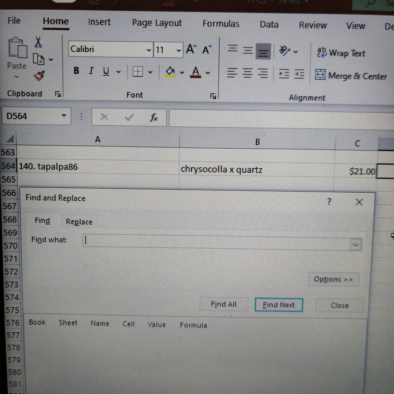Open the Data tab

point(269,25)
